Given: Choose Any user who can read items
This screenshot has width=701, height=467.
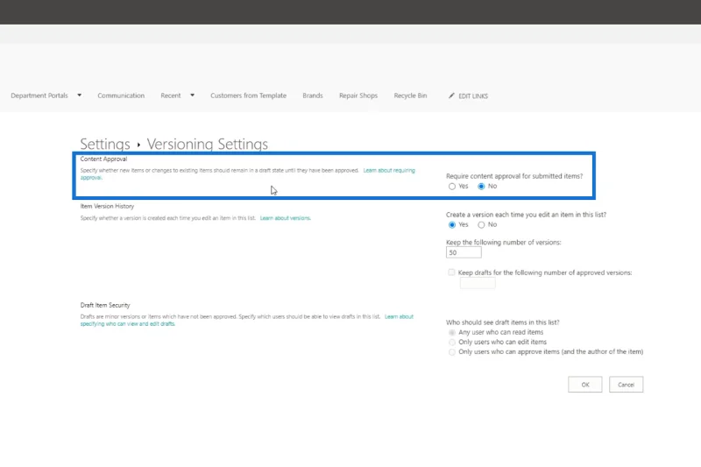Looking at the screenshot, I should [x=452, y=332].
